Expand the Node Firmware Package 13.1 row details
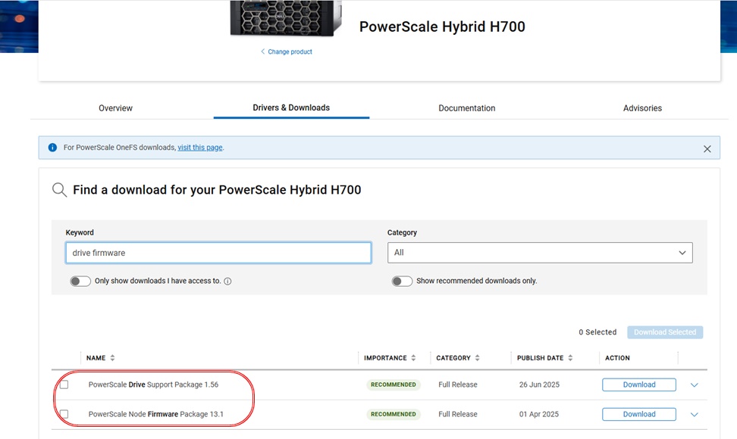The height and width of the screenshot is (439, 737). [695, 415]
